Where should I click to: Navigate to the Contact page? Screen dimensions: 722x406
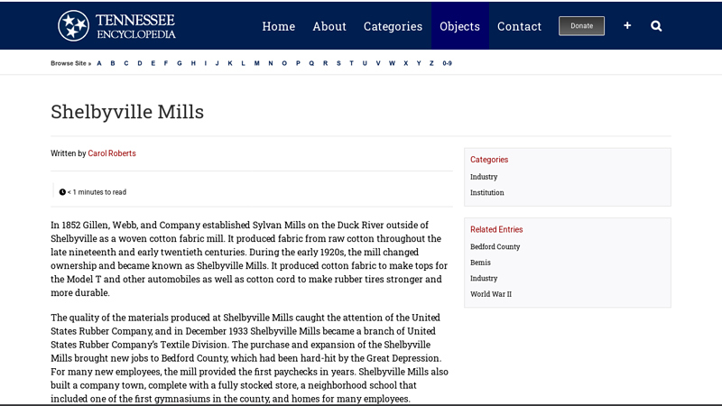[519, 26]
